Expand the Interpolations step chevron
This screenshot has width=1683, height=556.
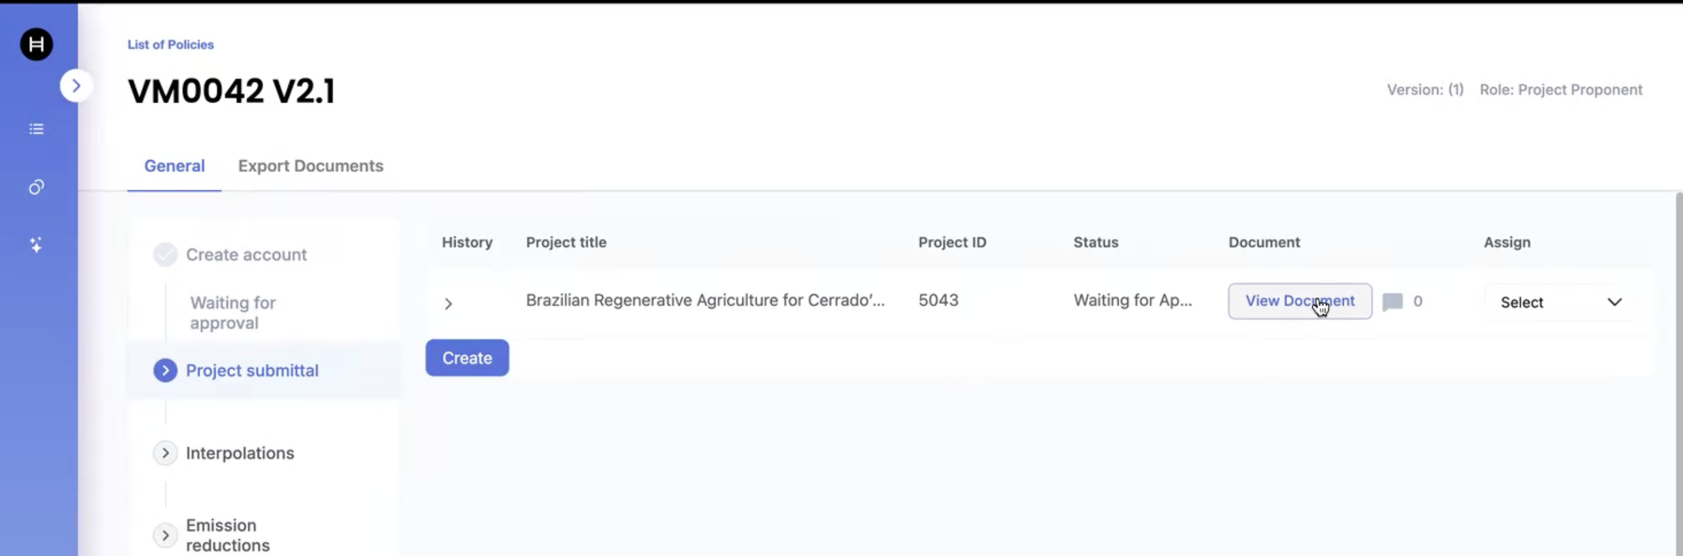point(165,453)
